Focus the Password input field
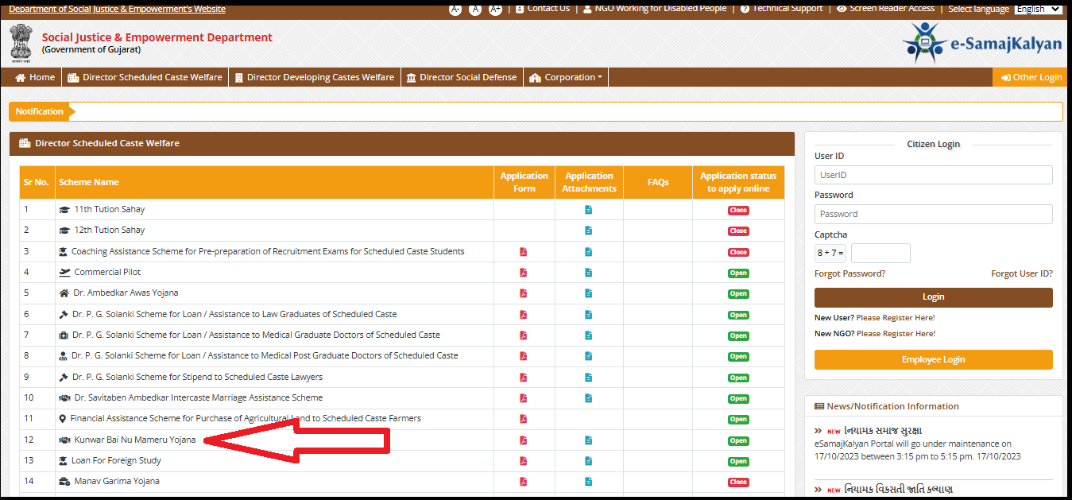The height and width of the screenshot is (500, 1072). coord(934,214)
